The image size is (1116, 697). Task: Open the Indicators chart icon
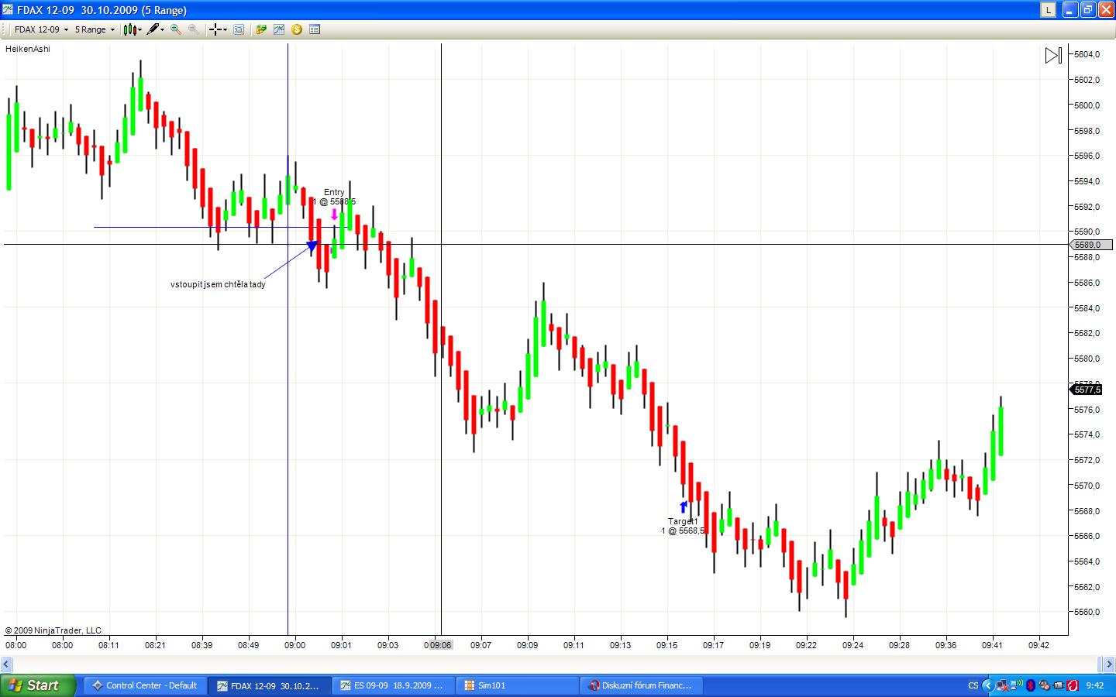279,29
